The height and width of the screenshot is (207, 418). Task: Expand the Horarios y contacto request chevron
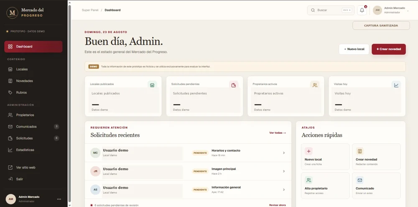(x=284, y=153)
